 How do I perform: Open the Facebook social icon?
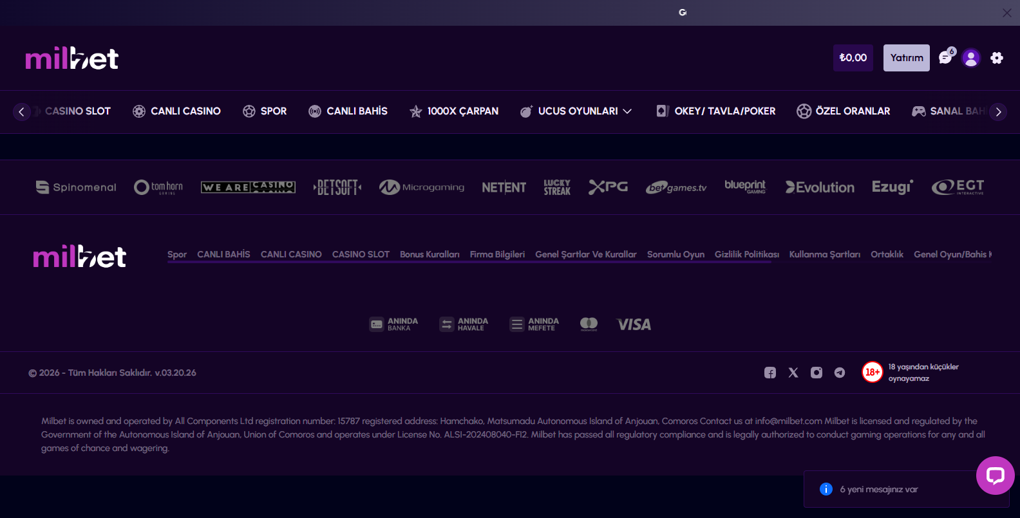pos(770,373)
